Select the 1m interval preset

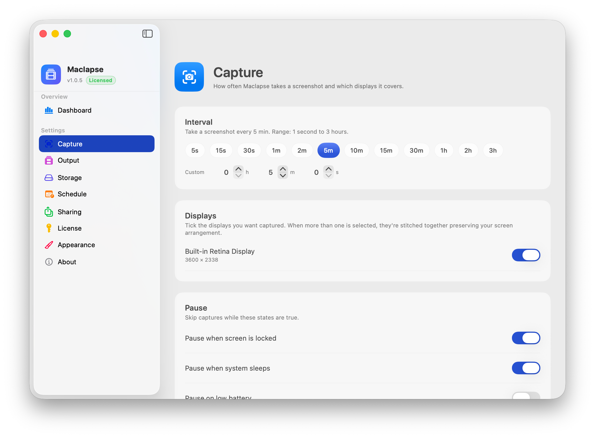pos(276,151)
